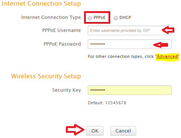This screenshot has height=138, width=181.
Task: Select the DHCP radio button
Action: pyautogui.click(x=115, y=18)
